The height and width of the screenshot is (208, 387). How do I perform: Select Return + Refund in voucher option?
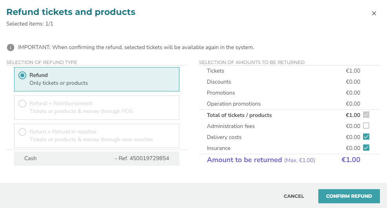[x=22, y=132]
